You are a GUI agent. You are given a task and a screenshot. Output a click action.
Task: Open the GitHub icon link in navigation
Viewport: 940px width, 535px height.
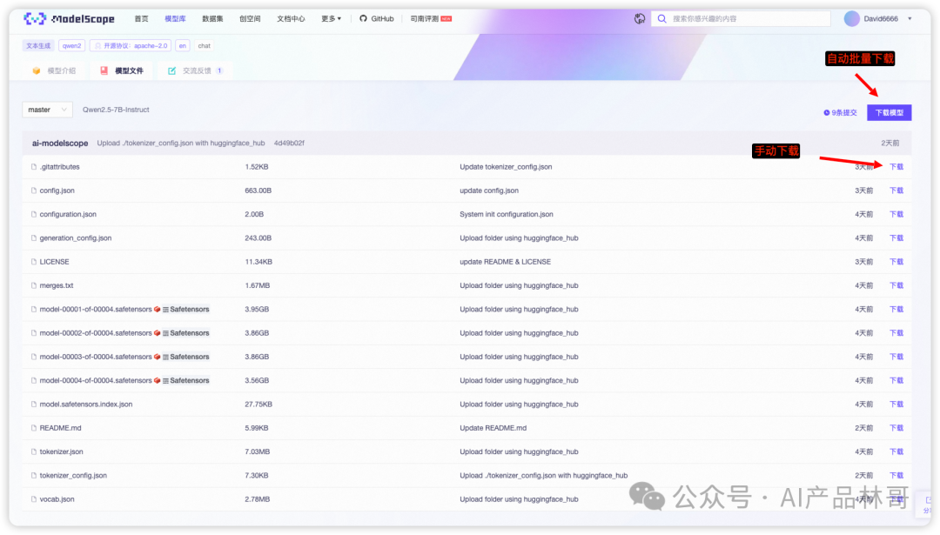[x=363, y=18]
